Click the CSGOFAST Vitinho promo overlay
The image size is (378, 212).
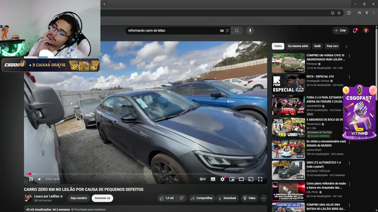[x=359, y=112]
